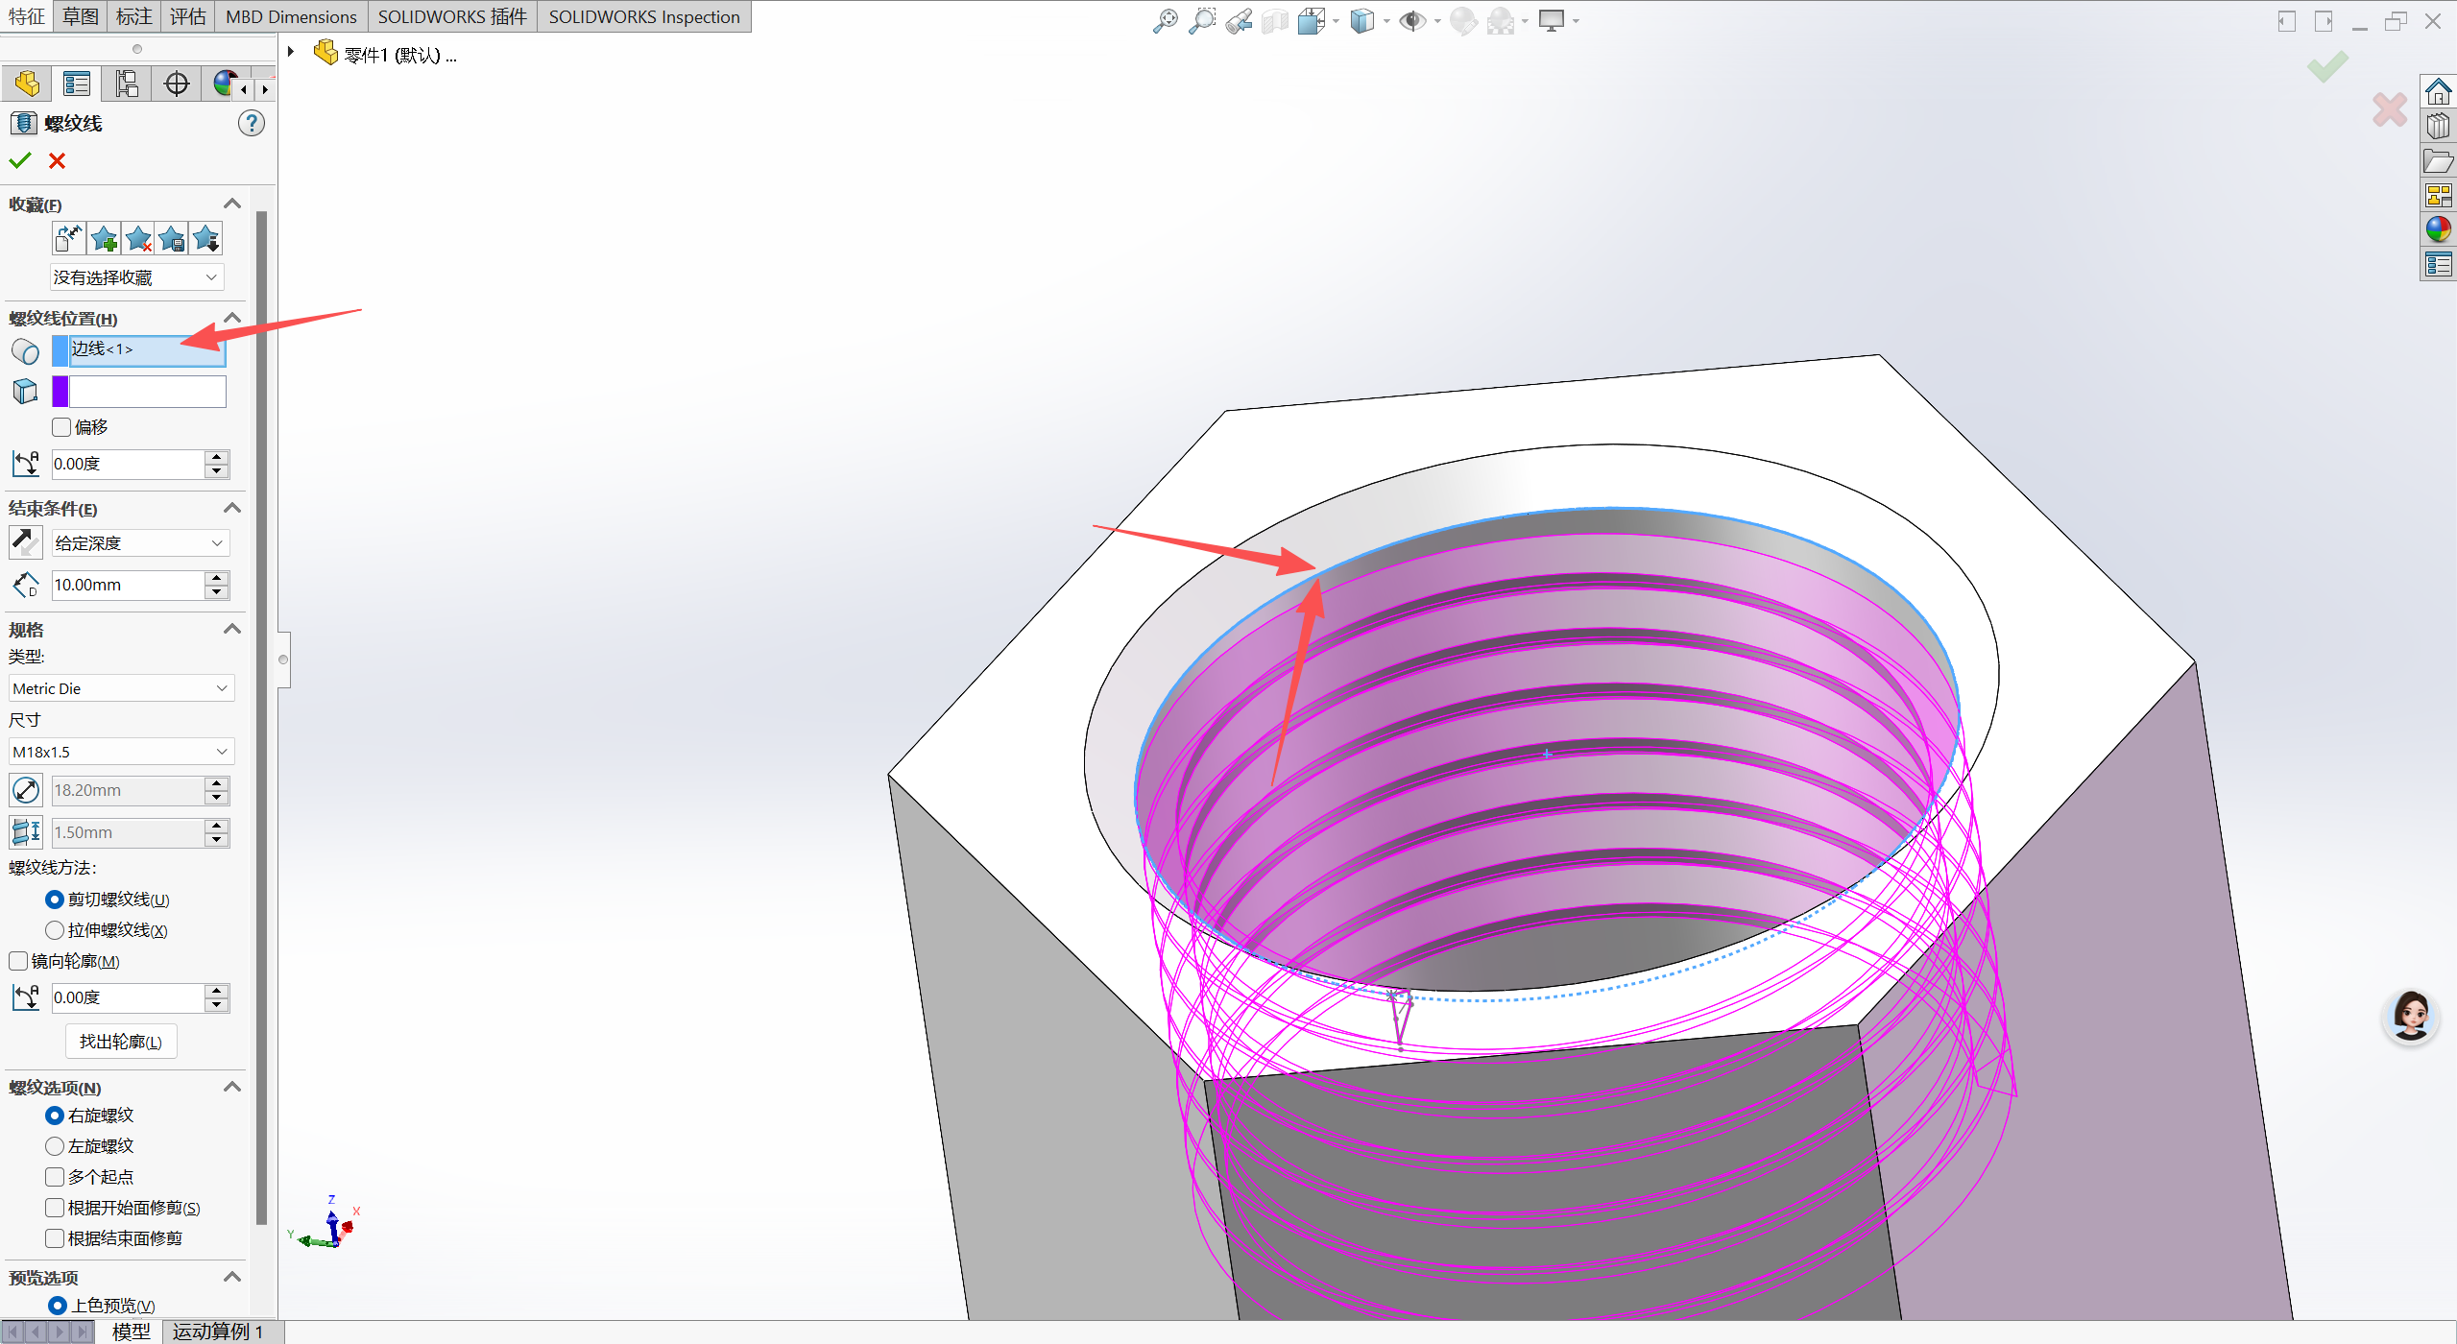
Task: Open the M18x1.5 size dropdown
Action: click(x=121, y=752)
